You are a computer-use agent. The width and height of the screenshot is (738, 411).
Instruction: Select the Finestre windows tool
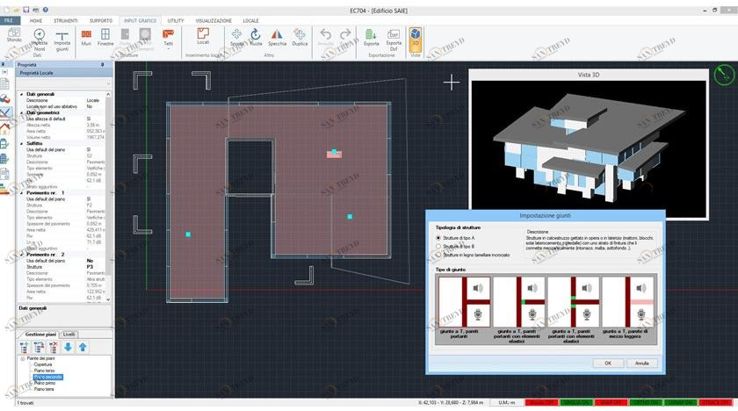pos(105,37)
